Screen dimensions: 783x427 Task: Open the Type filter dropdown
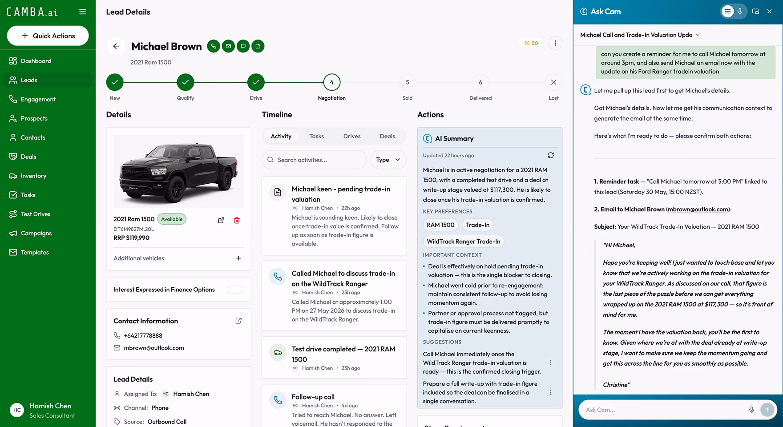[x=388, y=160]
